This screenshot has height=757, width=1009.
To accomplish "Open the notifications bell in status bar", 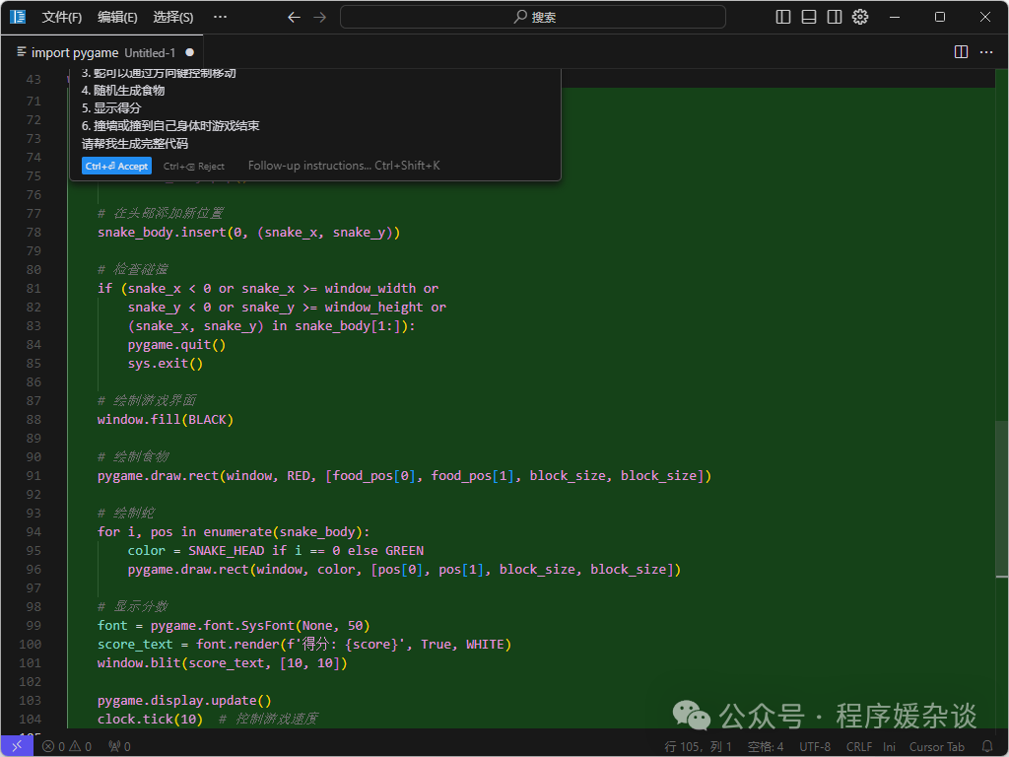I will click(987, 746).
